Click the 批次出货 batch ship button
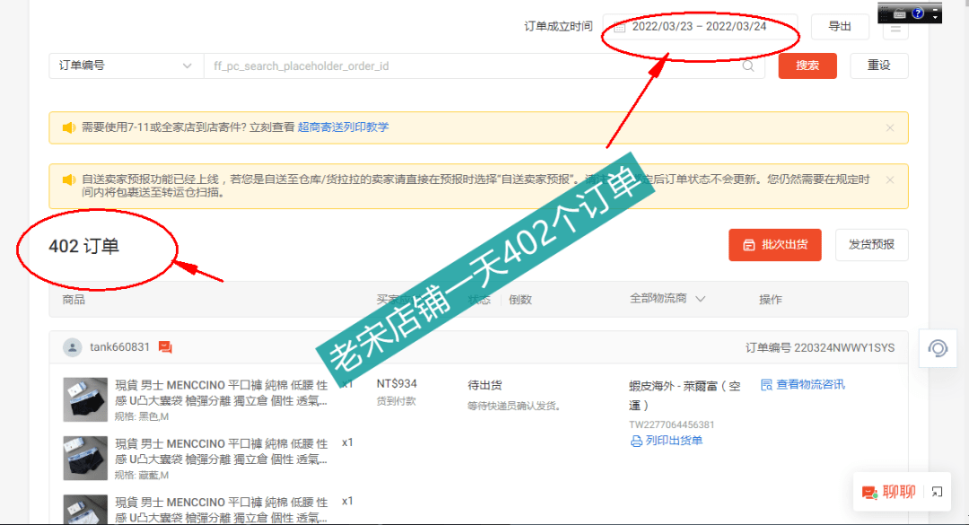This screenshot has width=969, height=525. (775, 245)
